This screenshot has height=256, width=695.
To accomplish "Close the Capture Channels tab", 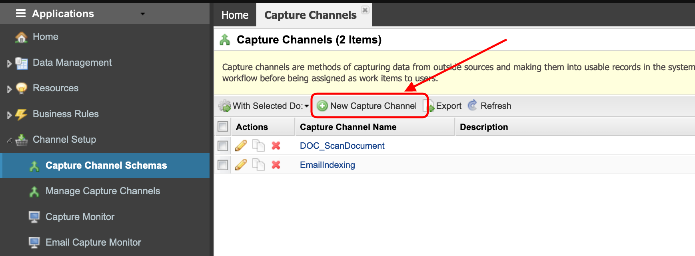I will pos(365,10).
